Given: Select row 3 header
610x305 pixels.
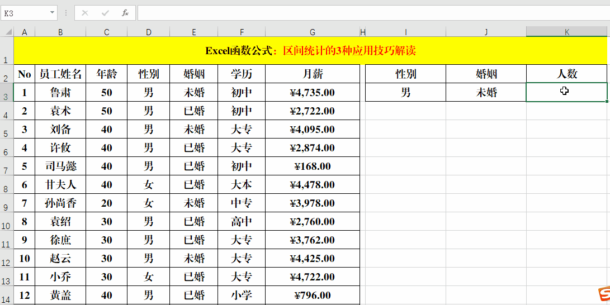Looking at the screenshot, I should [x=7, y=93].
